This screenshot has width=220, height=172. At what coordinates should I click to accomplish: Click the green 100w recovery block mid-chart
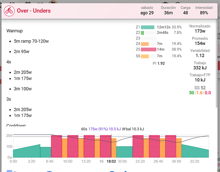(124, 152)
